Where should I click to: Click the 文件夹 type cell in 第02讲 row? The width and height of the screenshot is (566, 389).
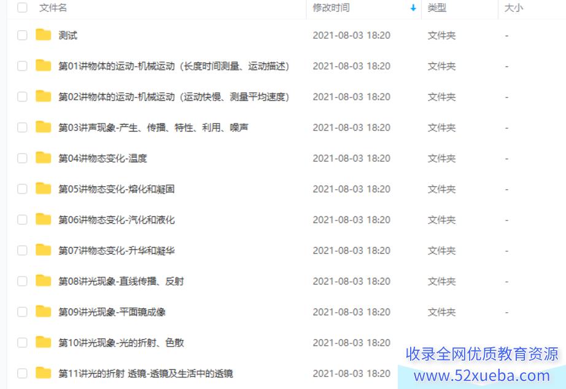[441, 97]
